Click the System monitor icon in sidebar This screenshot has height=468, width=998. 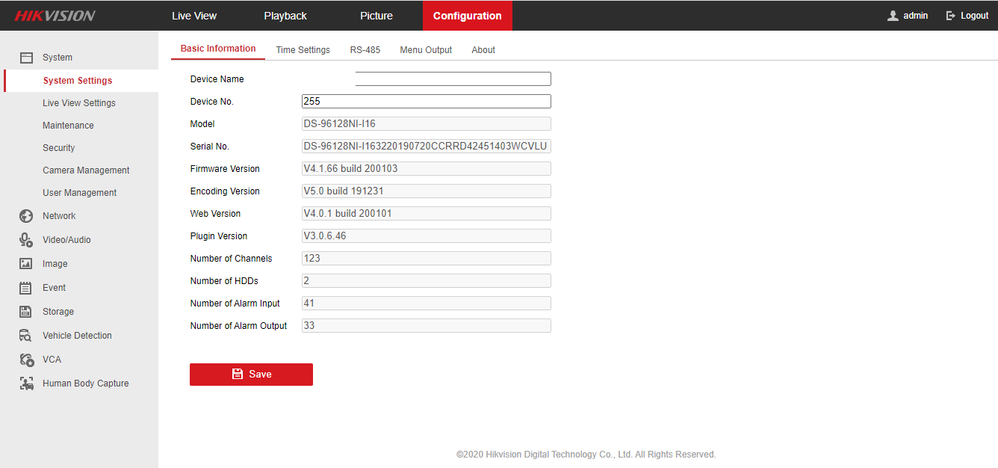click(x=26, y=58)
